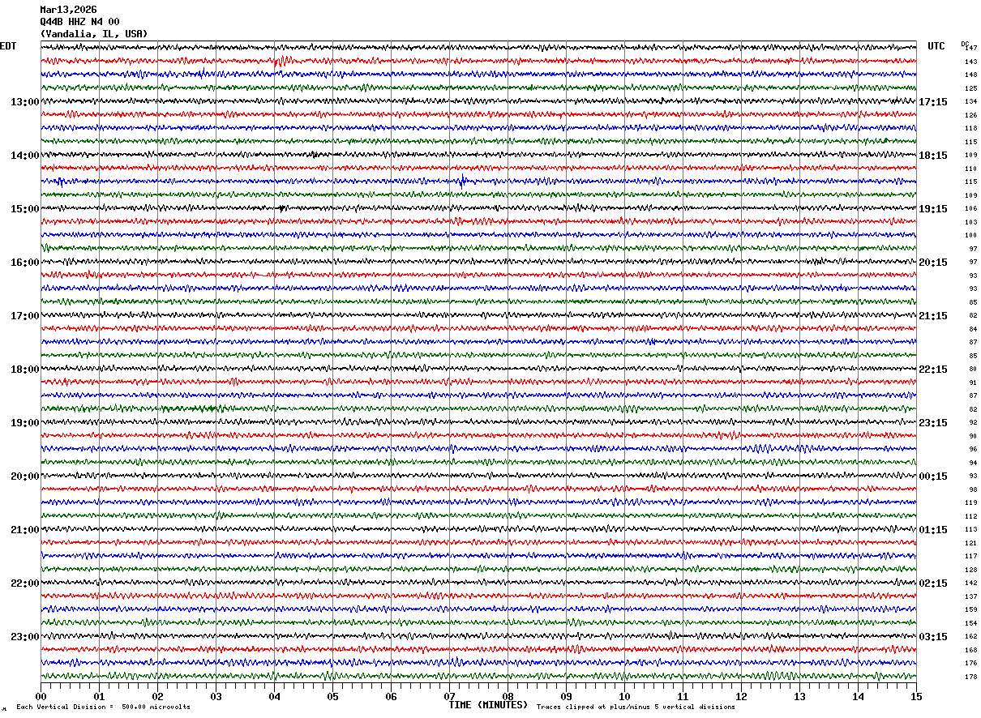The width and height of the screenshot is (981, 718).
Task: Click the DC offset value "159"
Action: [x=971, y=610]
